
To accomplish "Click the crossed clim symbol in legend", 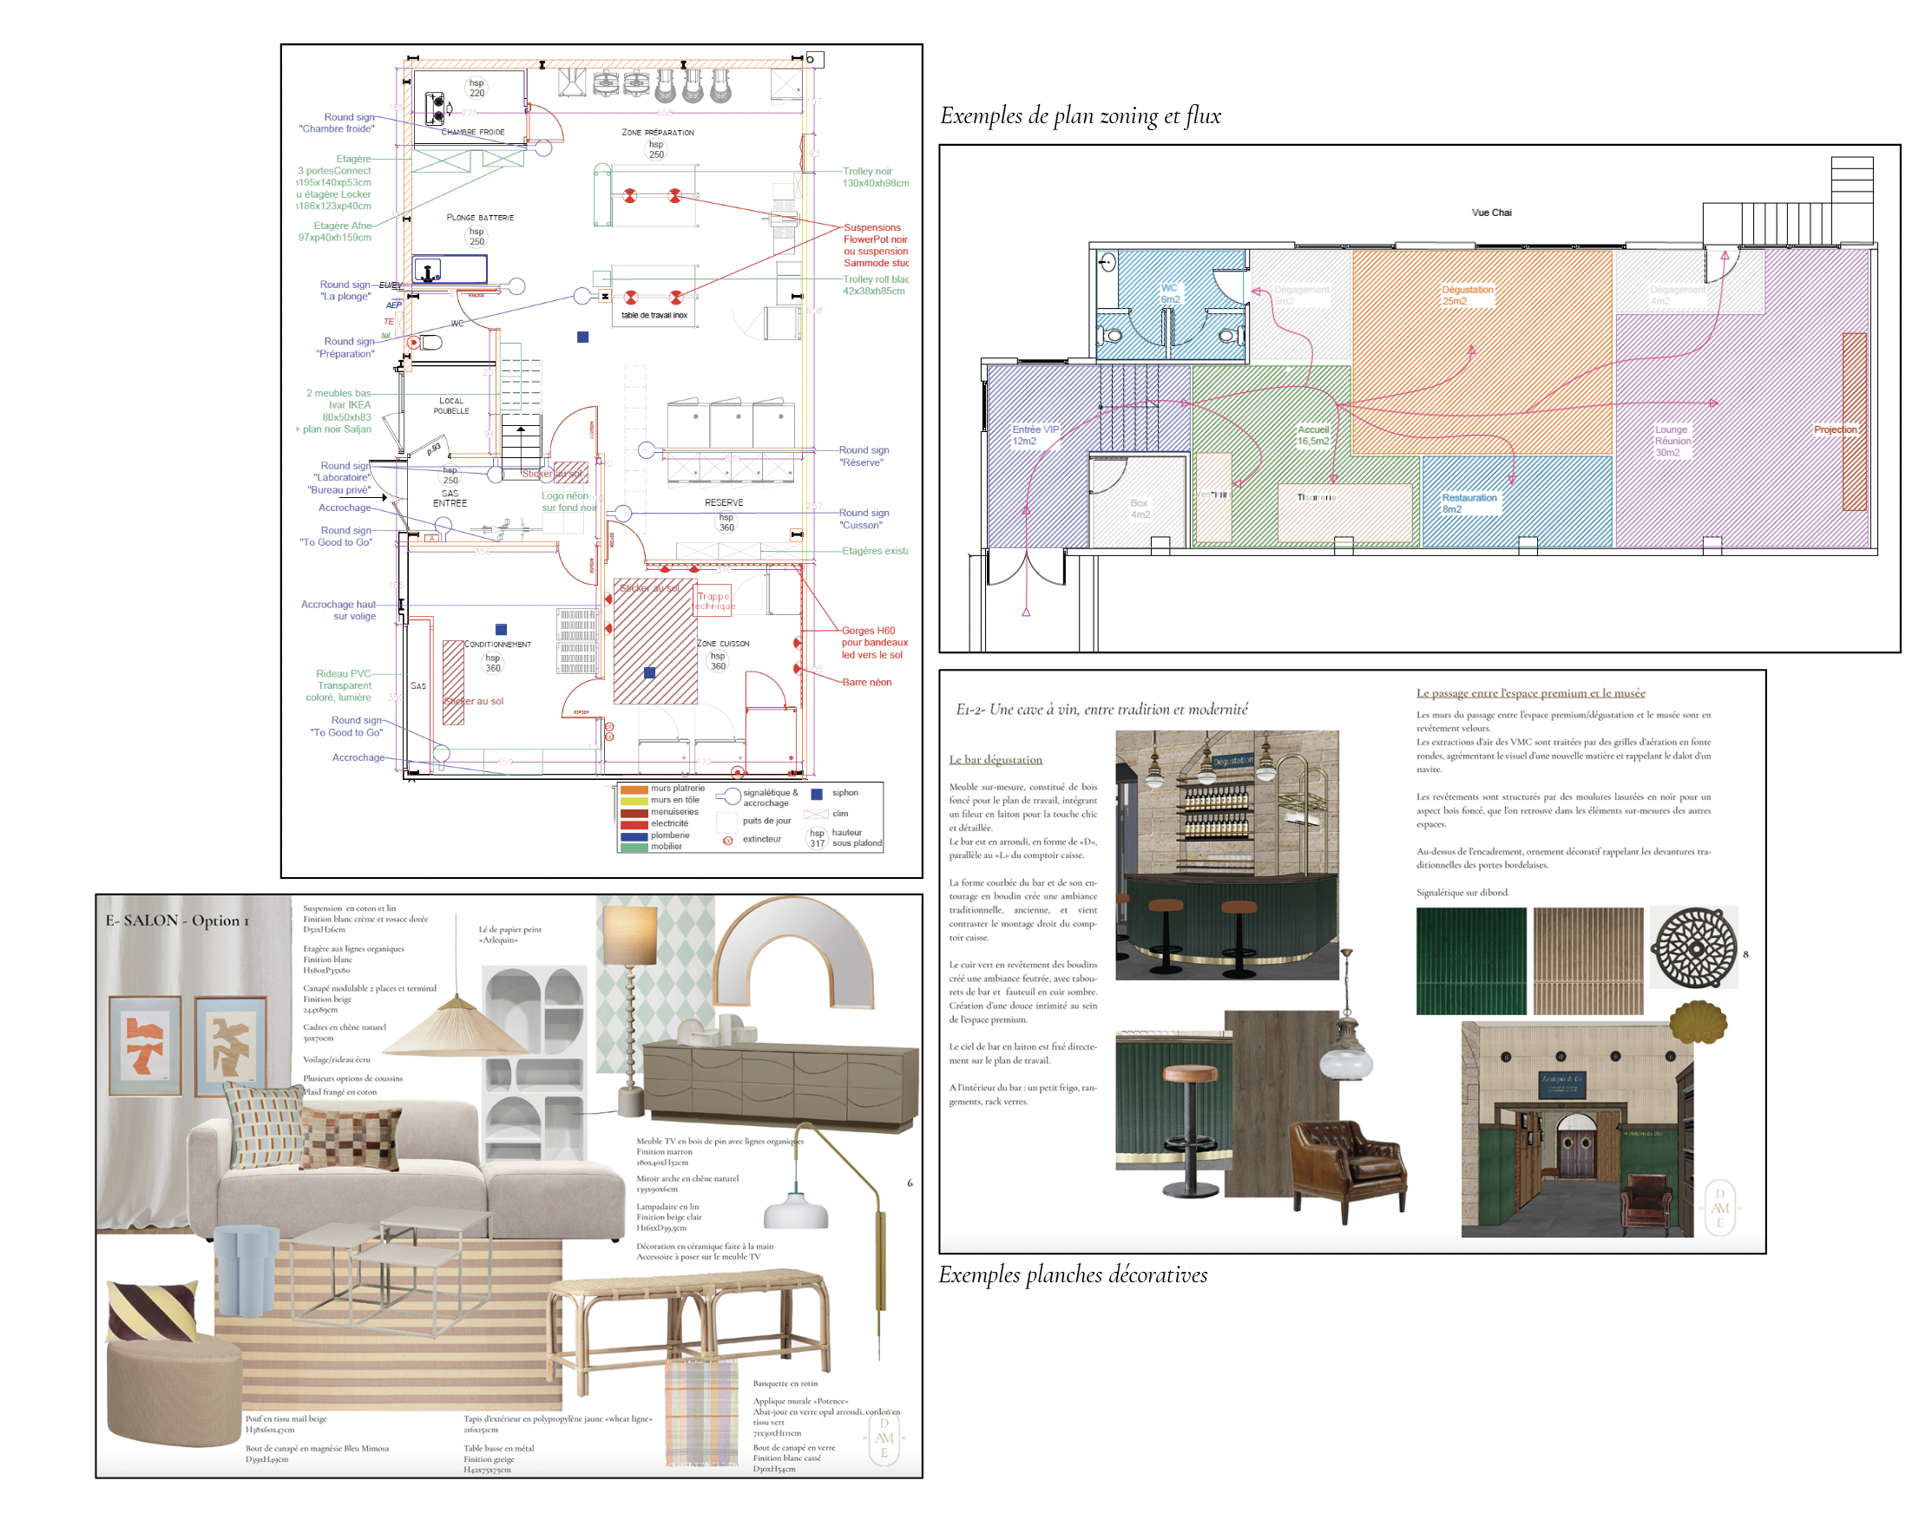I will (x=816, y=814).
